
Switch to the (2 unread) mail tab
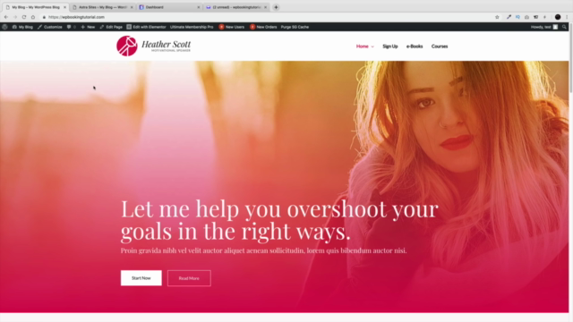click(x=236, y=7)
